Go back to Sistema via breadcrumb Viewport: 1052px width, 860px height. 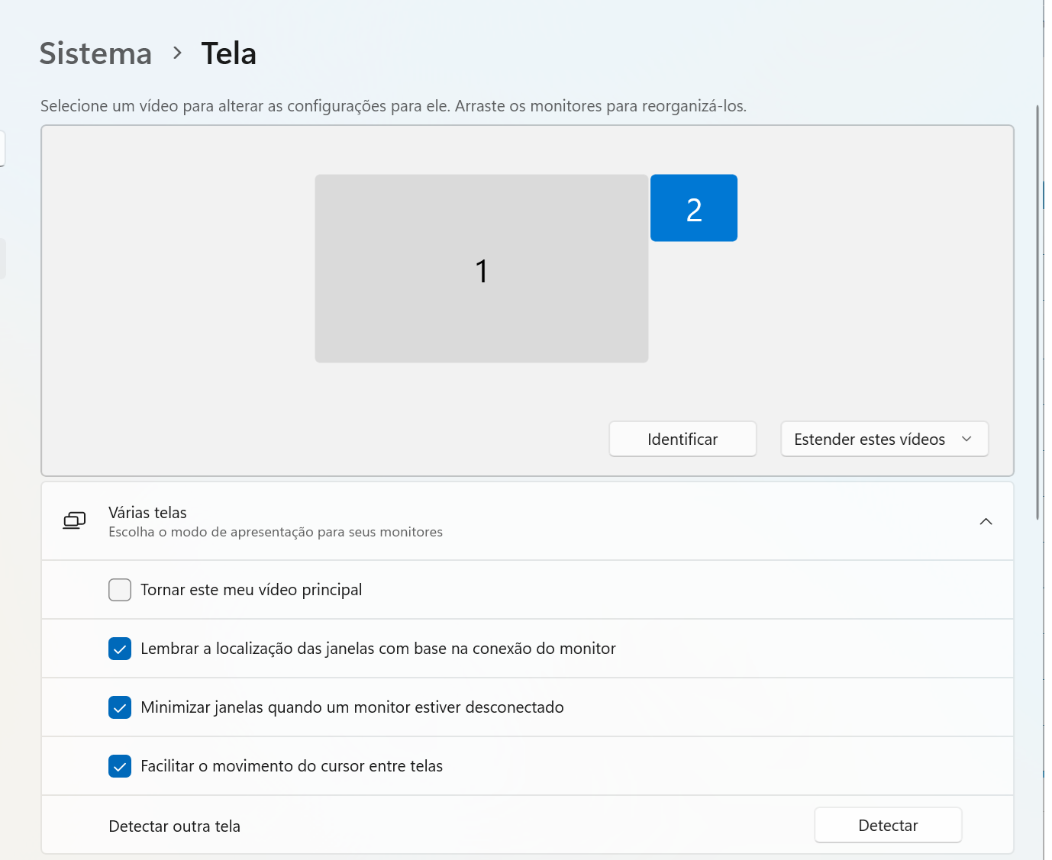tap(95, 53)
